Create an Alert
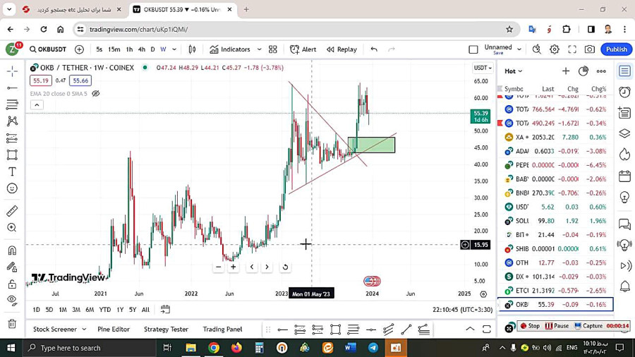Viewport: 635px width, 357px height. pos(303,49)
